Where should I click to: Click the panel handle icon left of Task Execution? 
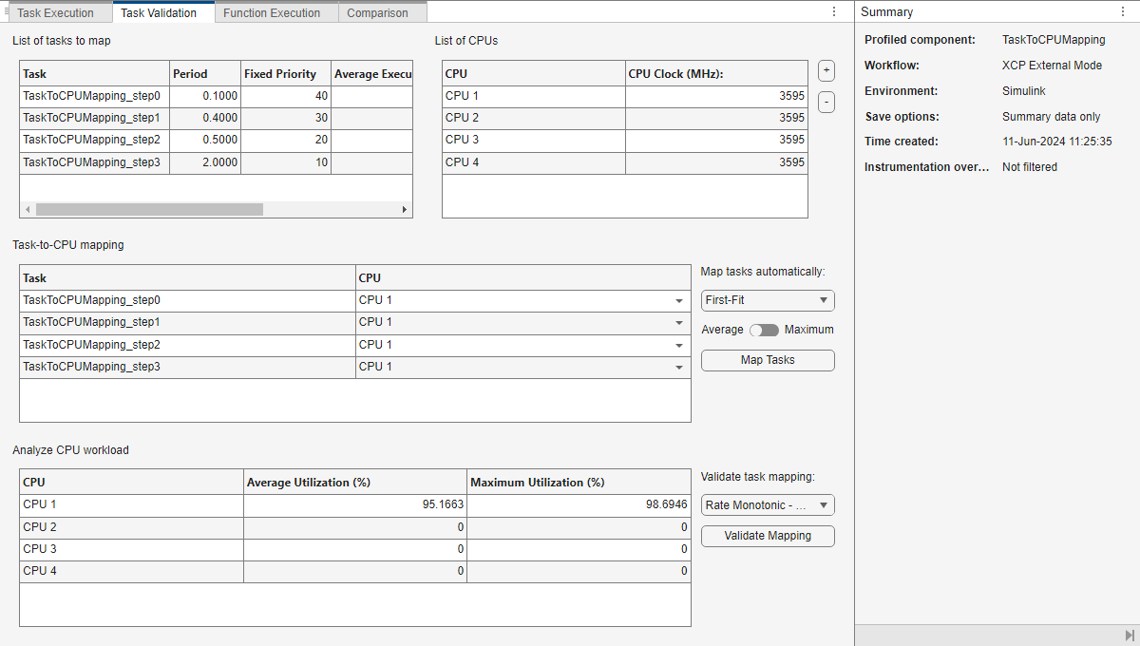coord(7,12)
